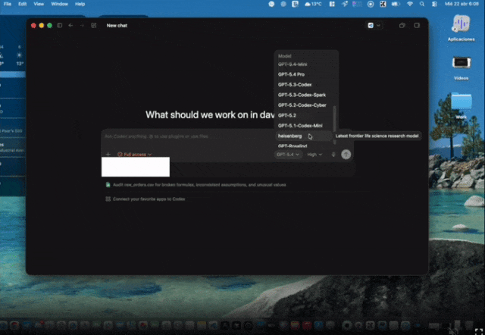This screenshot has width=485, height=335.
Task: Click the back arrow navigation icon
Action: click(71, 25)
